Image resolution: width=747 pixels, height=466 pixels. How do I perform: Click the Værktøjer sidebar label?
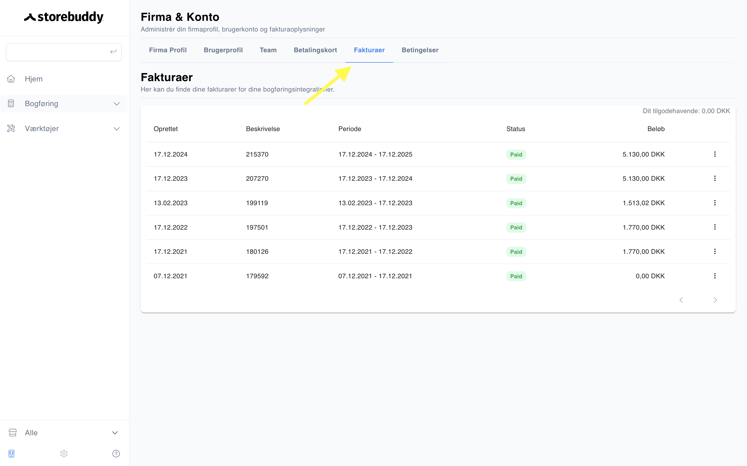tap(42, 128)
